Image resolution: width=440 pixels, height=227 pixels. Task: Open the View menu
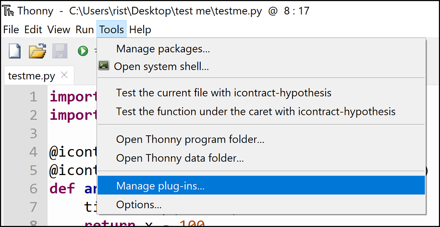coord(59,29)
